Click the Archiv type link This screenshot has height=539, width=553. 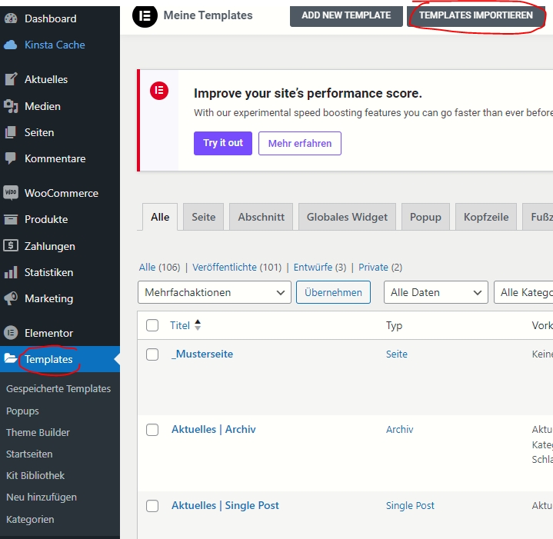[x=399, y=429]
